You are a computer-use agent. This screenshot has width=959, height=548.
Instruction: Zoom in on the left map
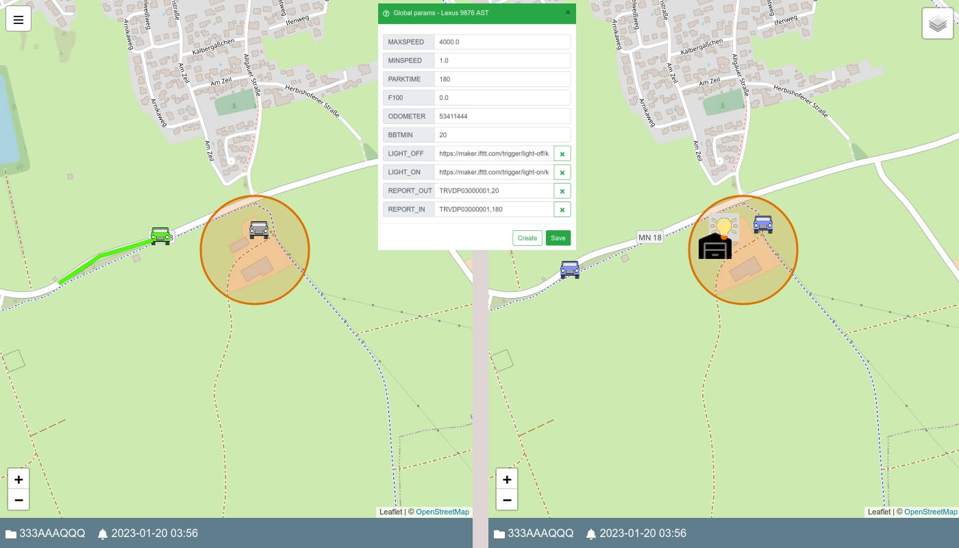click(18, 480)
